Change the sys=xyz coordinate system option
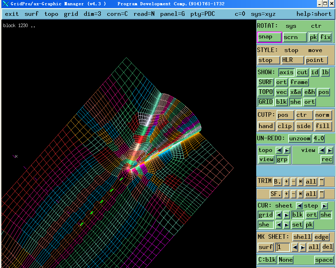The image size is (336, 268). click(x=263, y=14)
